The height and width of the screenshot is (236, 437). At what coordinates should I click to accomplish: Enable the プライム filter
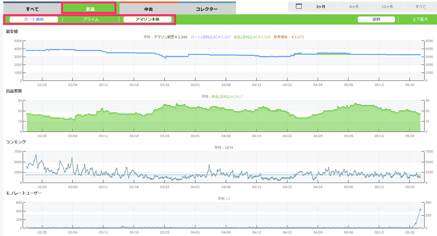pyautogui.click(x=91, y=19)
